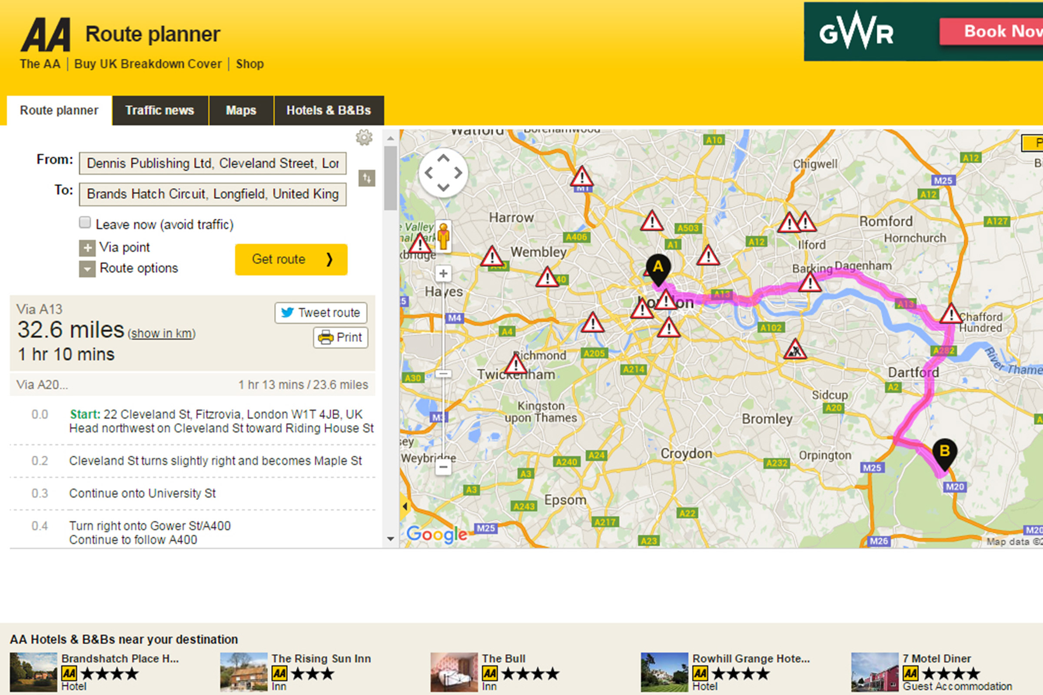Open the Traffic news tab
Viewport: 1043px width, 695px height.
[x=158, y=109]
